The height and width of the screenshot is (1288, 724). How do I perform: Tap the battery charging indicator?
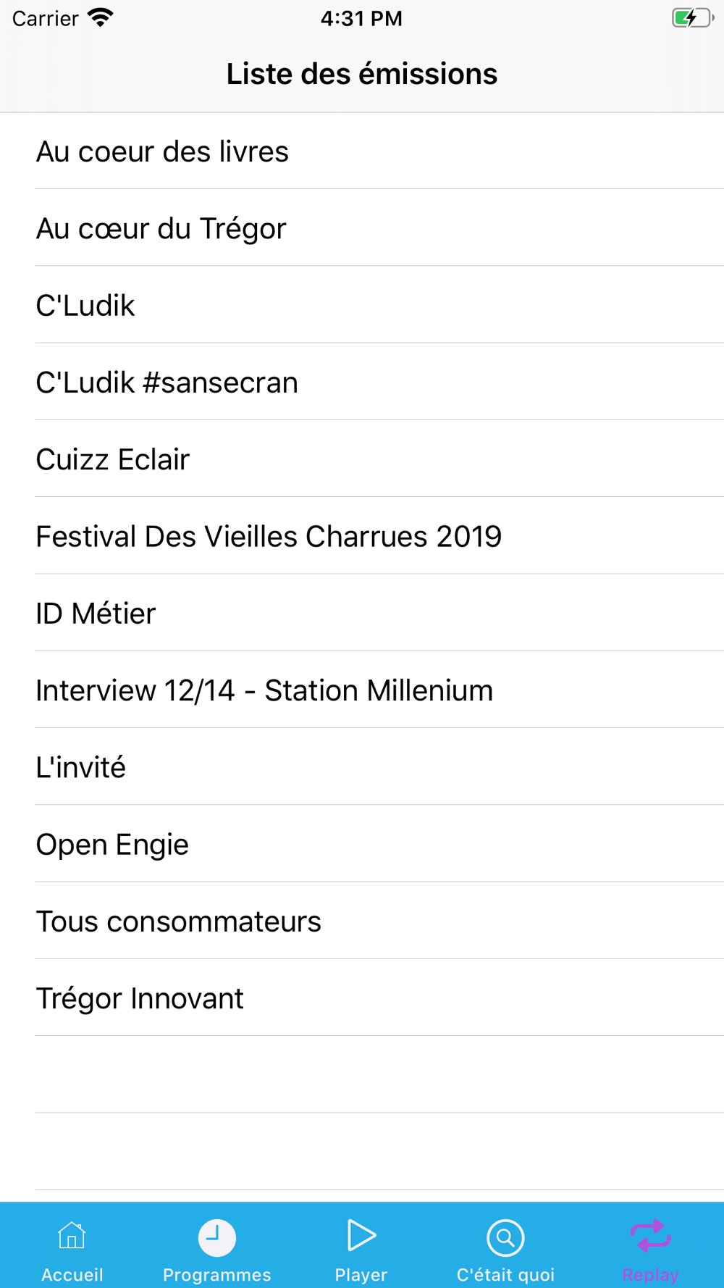click(693, 18)
